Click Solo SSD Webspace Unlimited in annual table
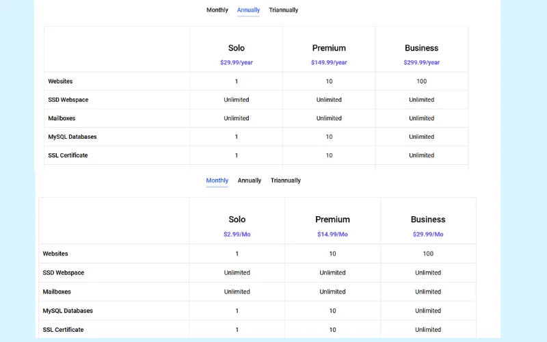This screenshot has height=342, width=547. (x=237, y=100)
